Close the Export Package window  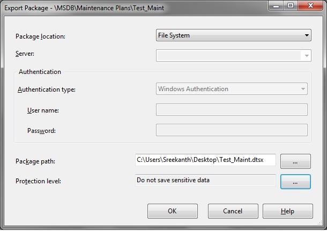click(x=310, y=6)
